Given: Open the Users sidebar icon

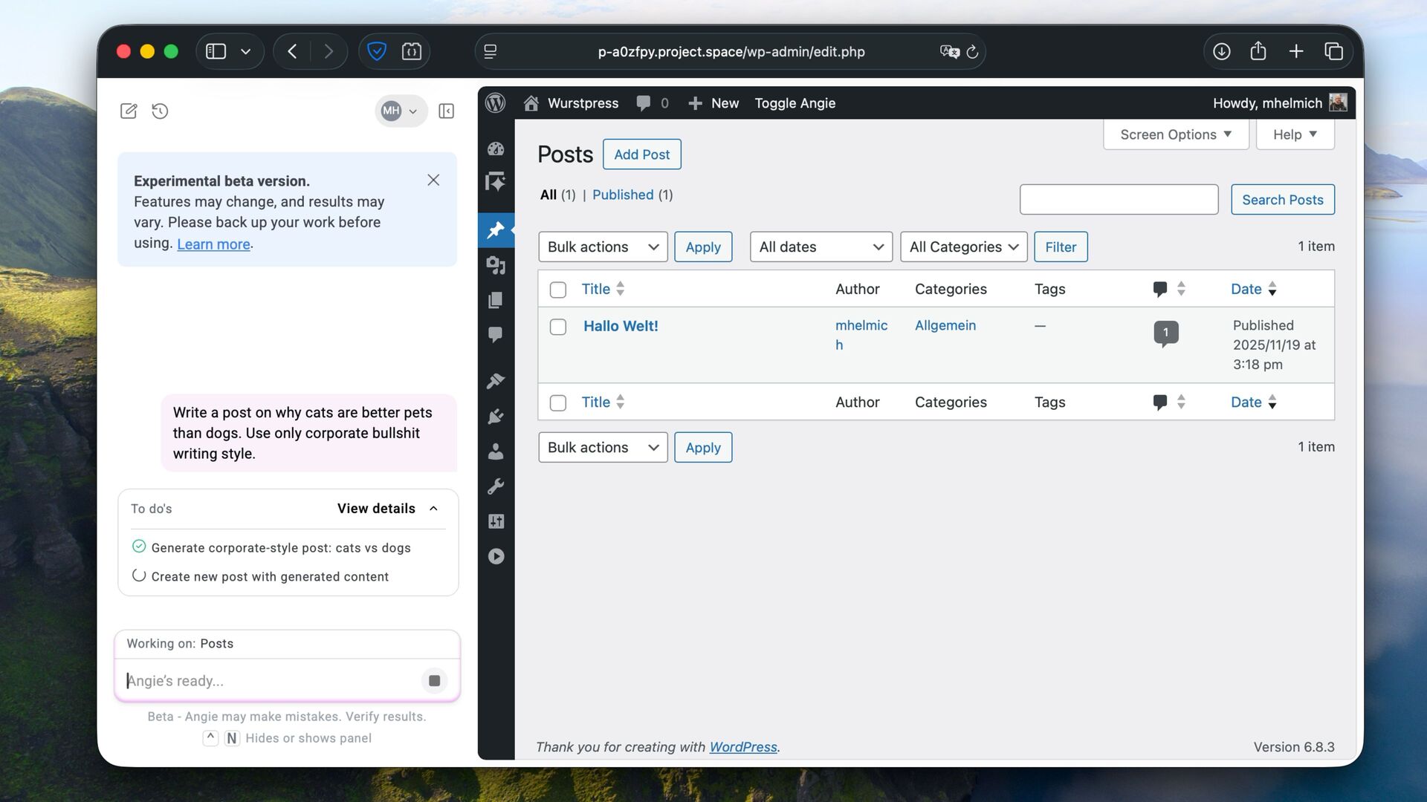Looking at the screenshot, I should 496,451.
